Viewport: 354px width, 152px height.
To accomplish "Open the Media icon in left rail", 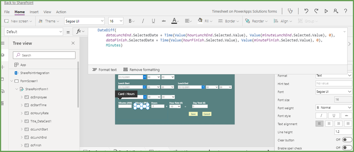I will pyautogui.click(x=3, y=91).
